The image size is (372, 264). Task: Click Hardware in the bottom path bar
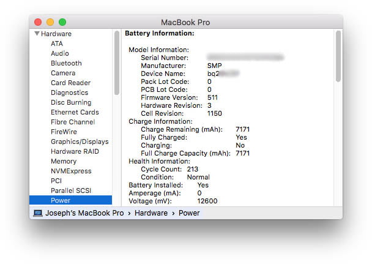pyautogui.click(x=151, y=213)
